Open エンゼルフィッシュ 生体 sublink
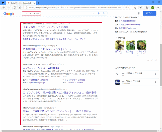The image size is (162, 132). pos(56,39)
